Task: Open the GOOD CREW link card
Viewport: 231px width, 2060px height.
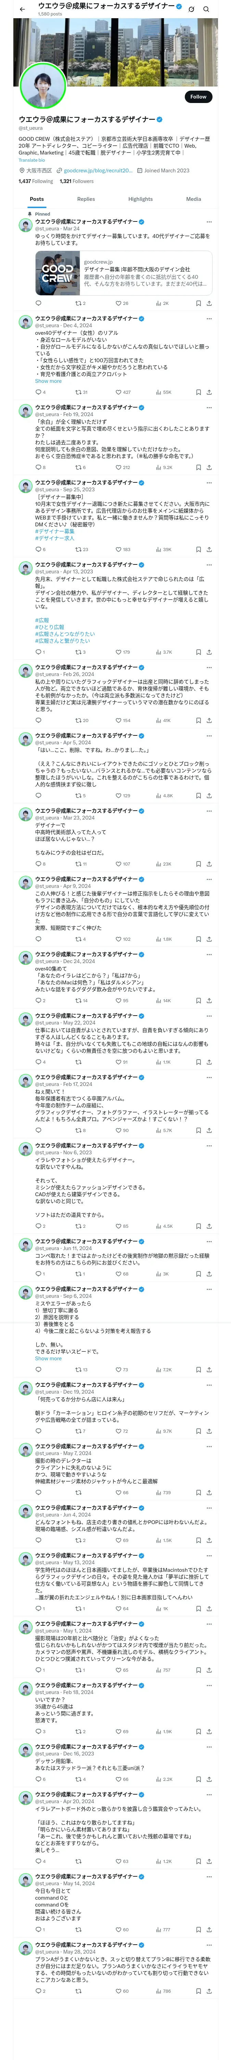Action: (x=124, y=273)
